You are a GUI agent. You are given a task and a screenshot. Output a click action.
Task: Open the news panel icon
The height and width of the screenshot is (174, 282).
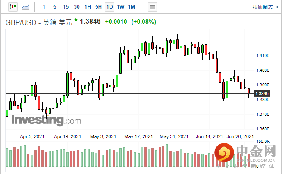tap(152, 7)
